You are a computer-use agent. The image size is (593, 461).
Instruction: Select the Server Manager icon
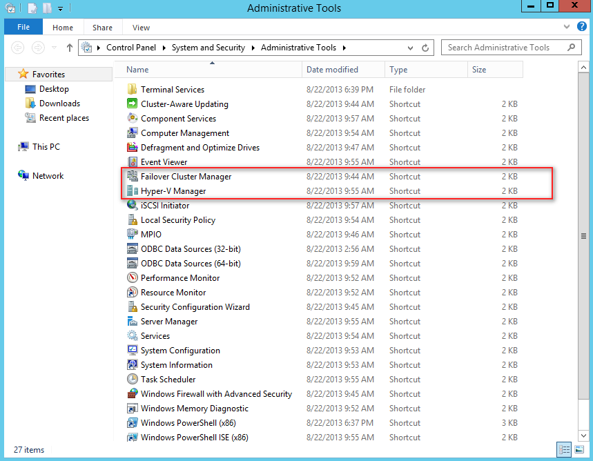click(x=132, y=322)
